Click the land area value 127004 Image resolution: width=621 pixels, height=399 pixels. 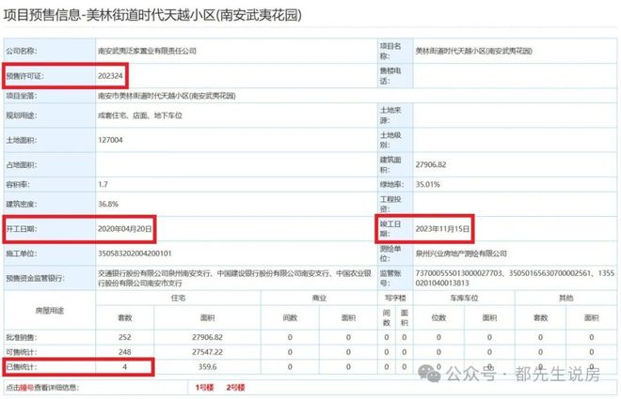coord(110,140)
